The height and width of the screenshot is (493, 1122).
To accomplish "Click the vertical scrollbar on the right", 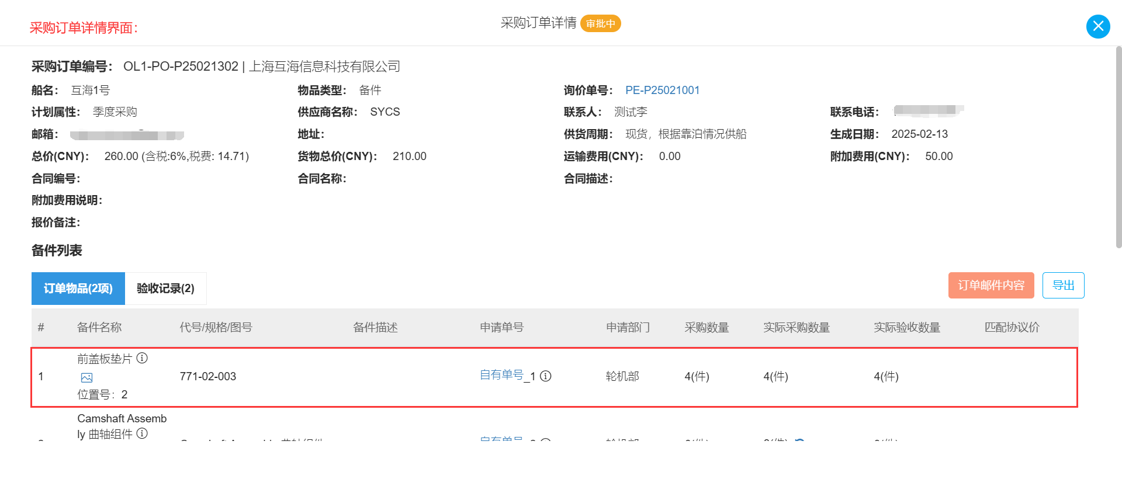I will click(1118, 146).
